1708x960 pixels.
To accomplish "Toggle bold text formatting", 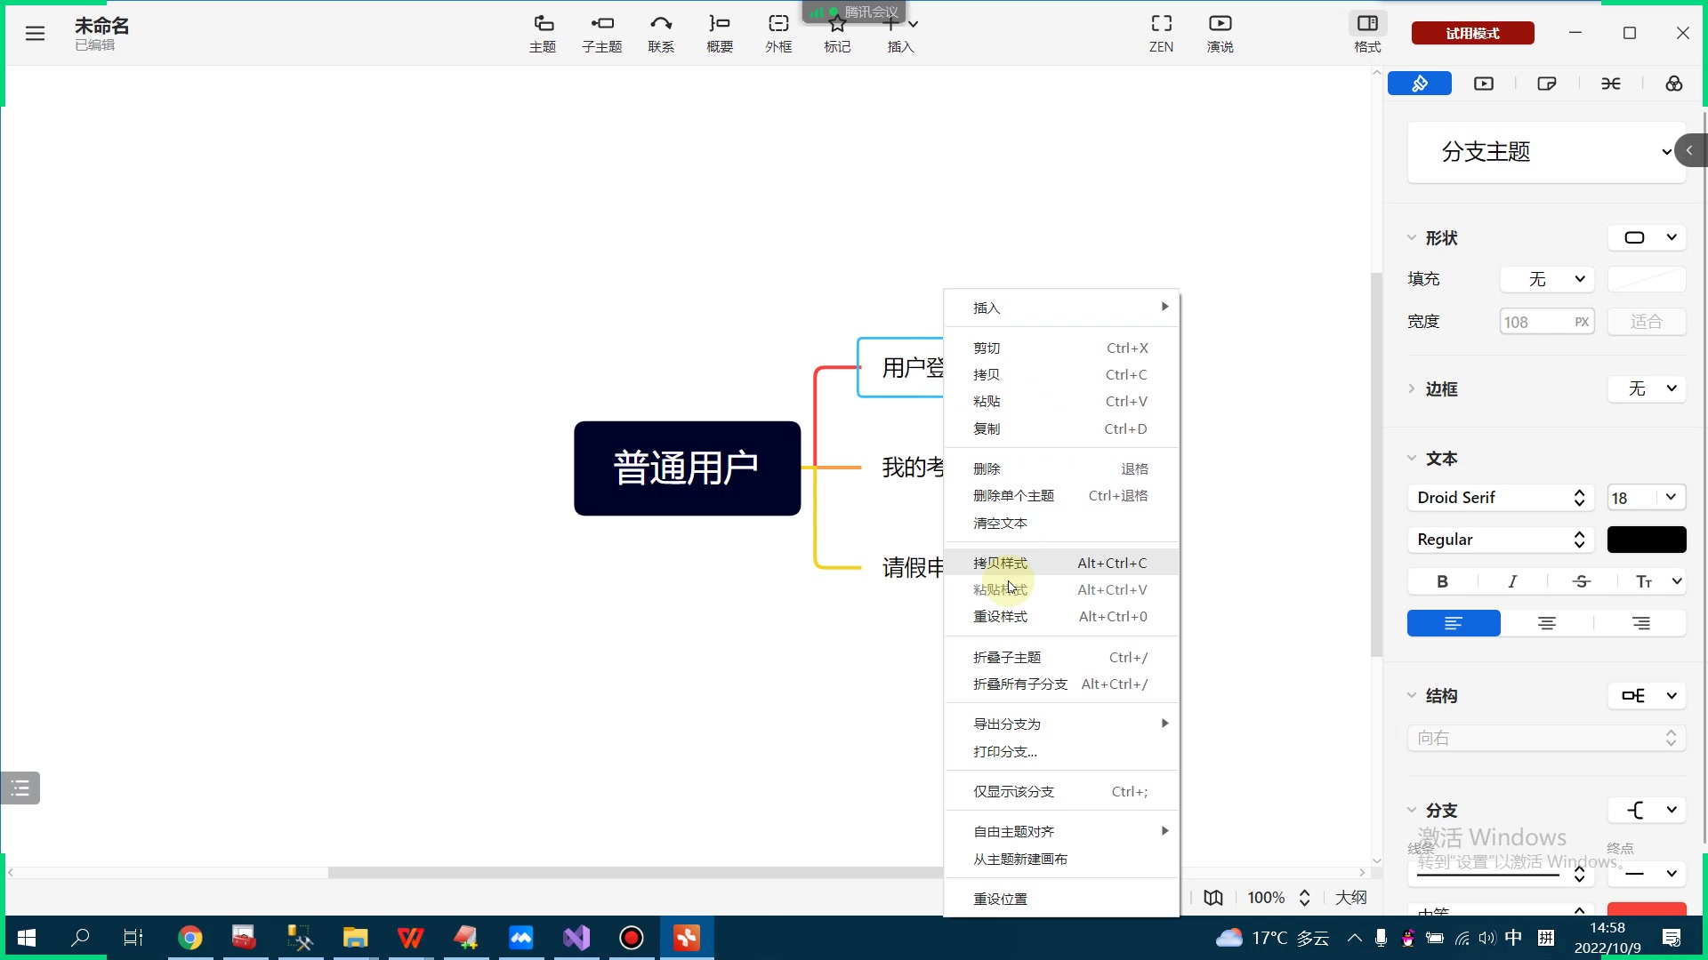I will [1442, 581].
